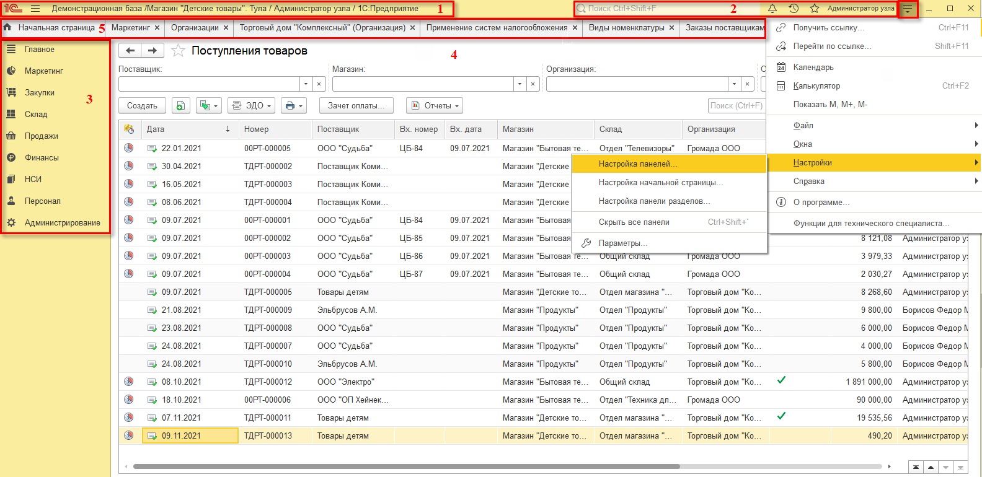The image size is (982, 477).
Task: Close the Маркетинг tab
Action: click(157, 28)
